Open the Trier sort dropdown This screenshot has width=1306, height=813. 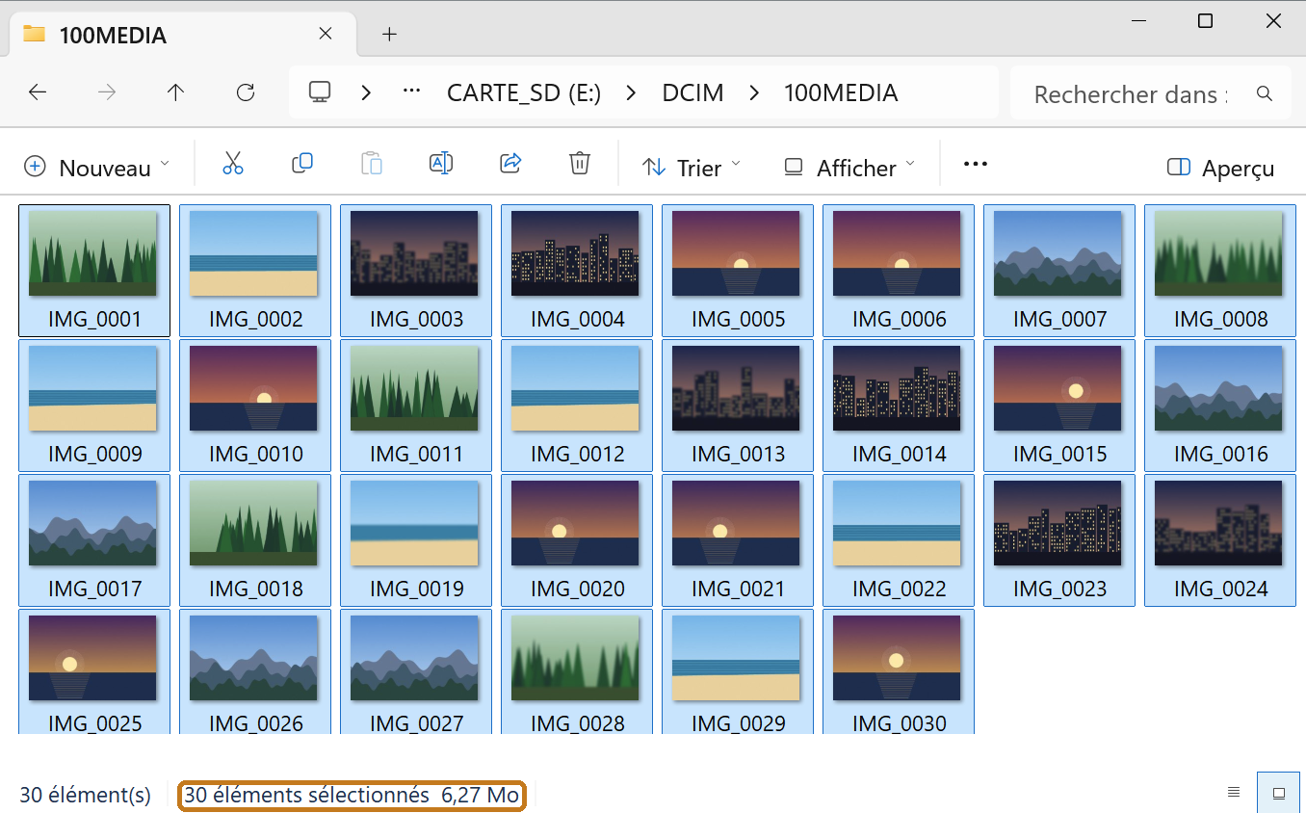(x=692, y=168)
